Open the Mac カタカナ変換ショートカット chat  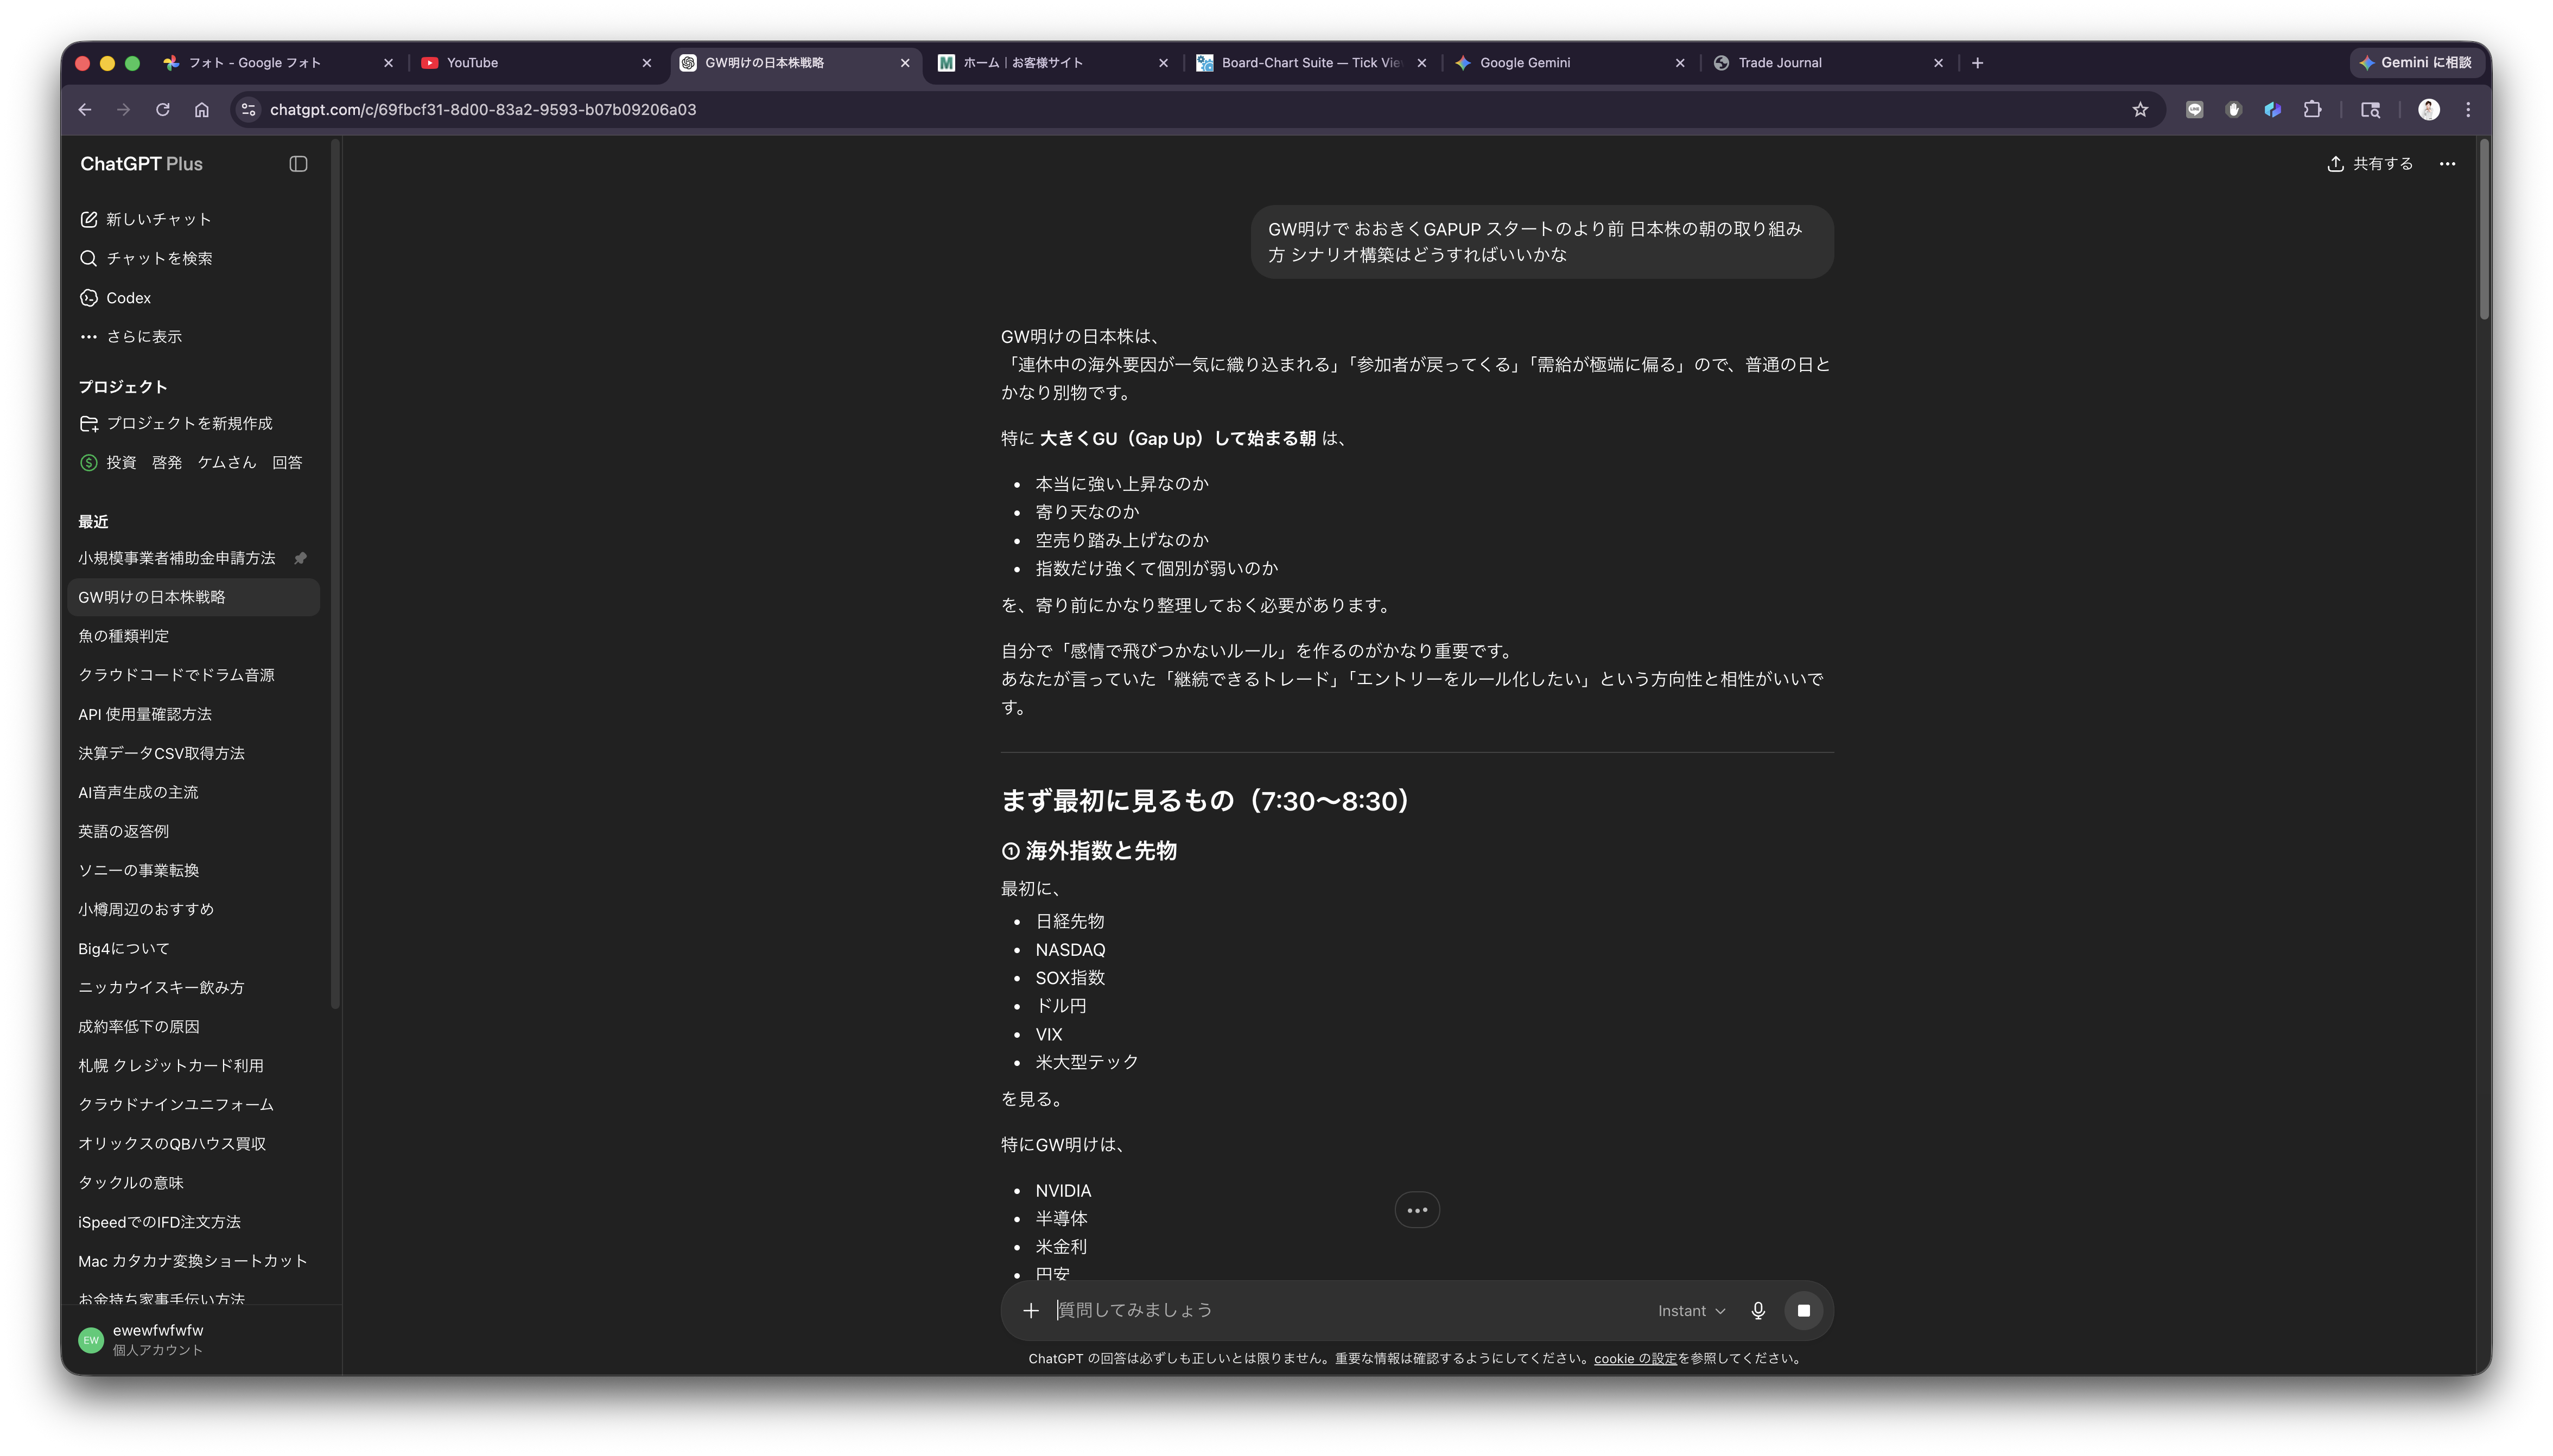click(x=194, y=1261)
